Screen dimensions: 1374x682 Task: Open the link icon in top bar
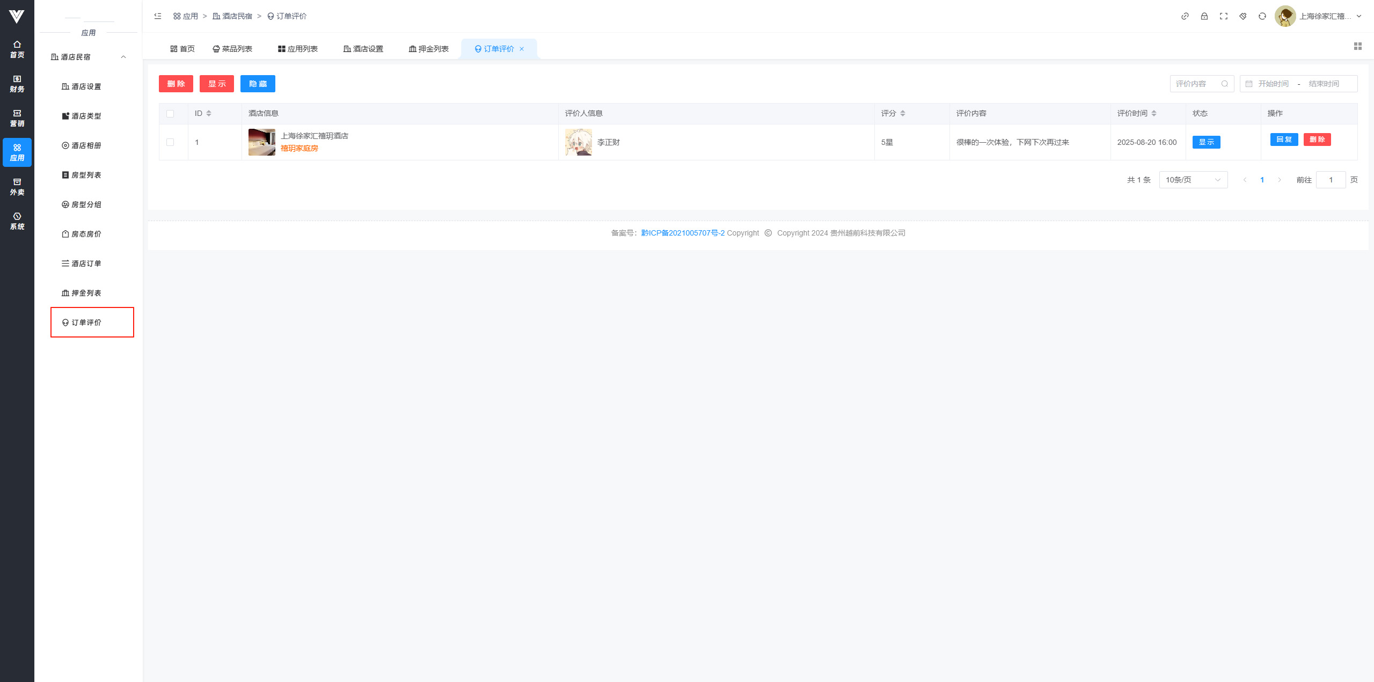coord(1185,16)
